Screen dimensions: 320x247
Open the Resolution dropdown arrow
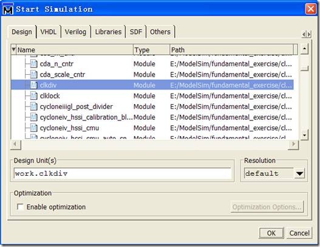pos(299,173)
